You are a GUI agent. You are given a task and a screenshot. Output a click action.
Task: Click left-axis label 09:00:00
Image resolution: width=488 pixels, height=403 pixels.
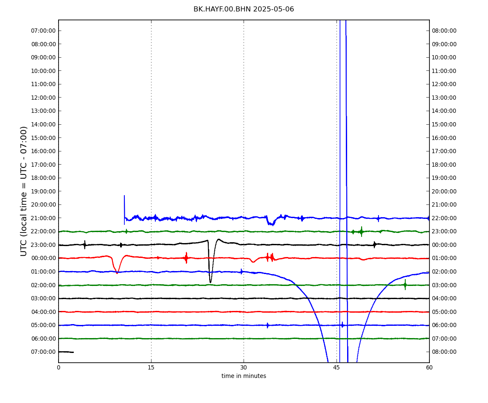(x=44, y=58)
